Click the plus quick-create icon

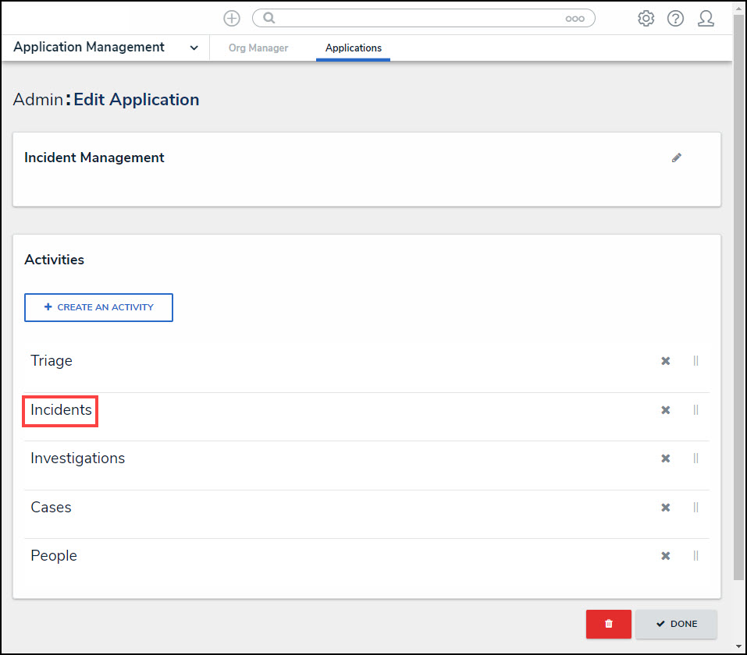click(232, 19)
